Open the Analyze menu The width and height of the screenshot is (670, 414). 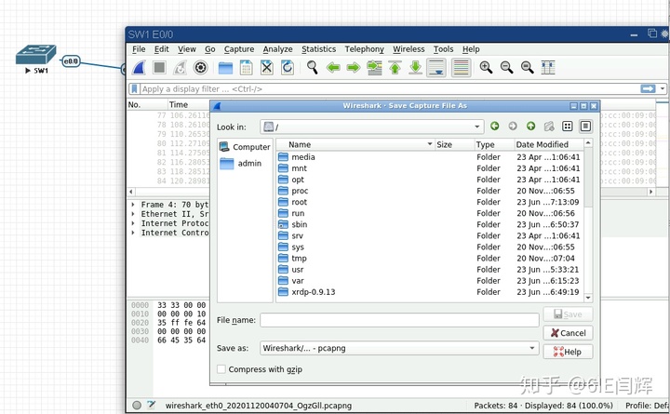click(277, 49)
